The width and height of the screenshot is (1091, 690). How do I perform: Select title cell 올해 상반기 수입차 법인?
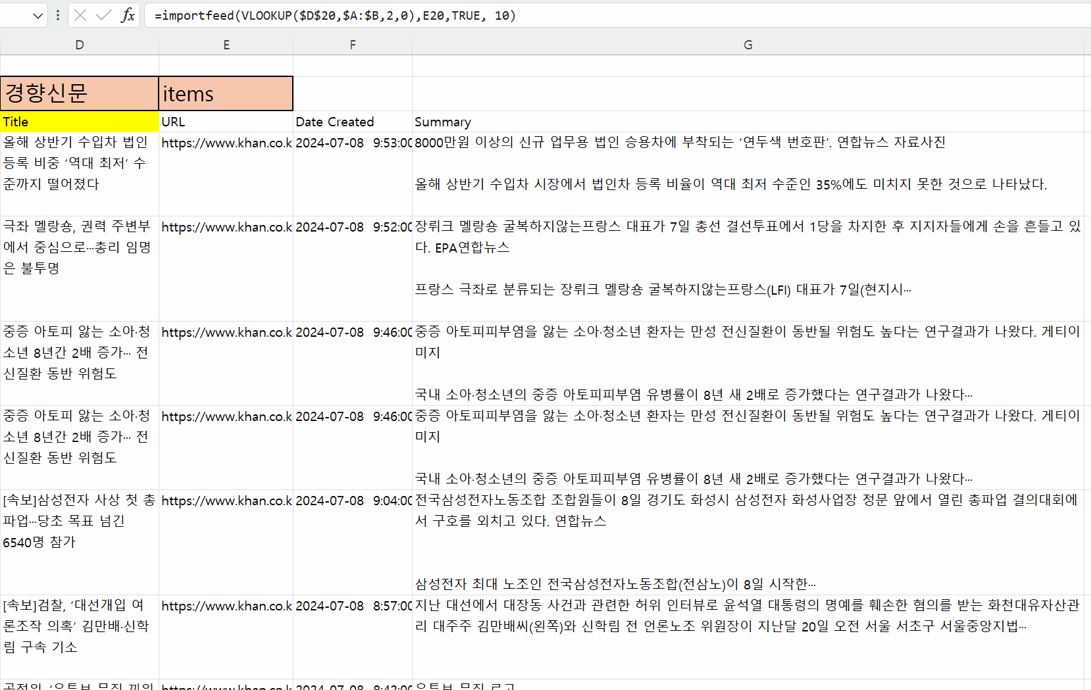click(80, 174)
